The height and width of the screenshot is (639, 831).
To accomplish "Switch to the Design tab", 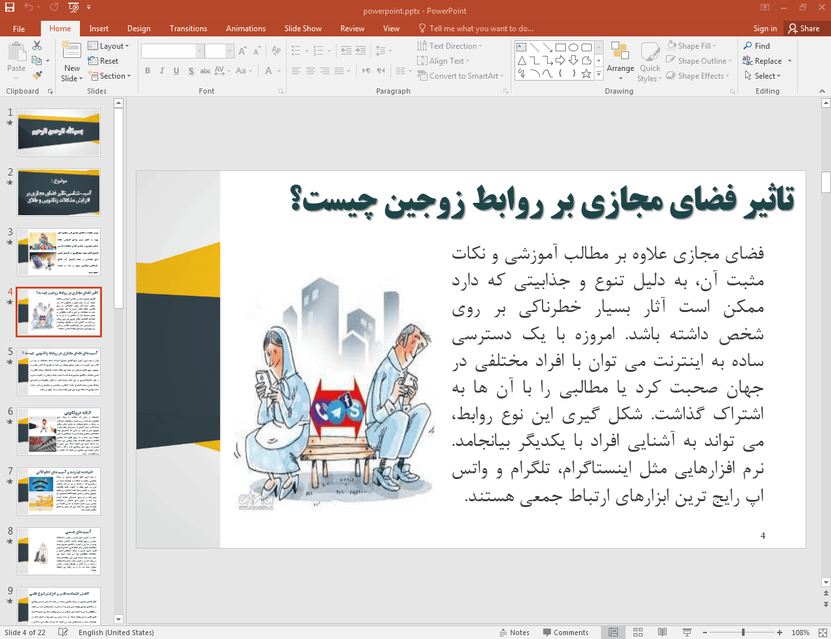I will [139, 29].
